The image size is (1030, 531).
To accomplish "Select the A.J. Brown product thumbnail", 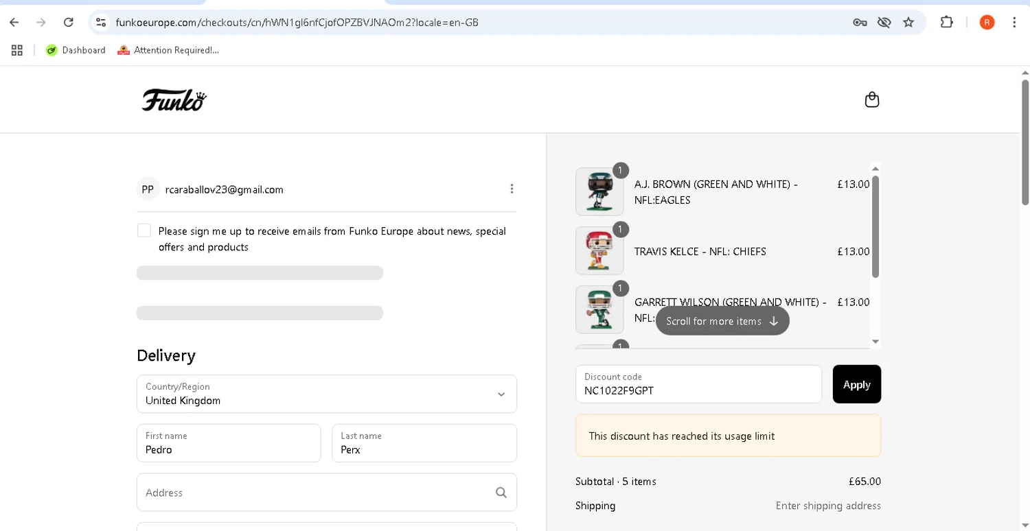I will (599, 191).
